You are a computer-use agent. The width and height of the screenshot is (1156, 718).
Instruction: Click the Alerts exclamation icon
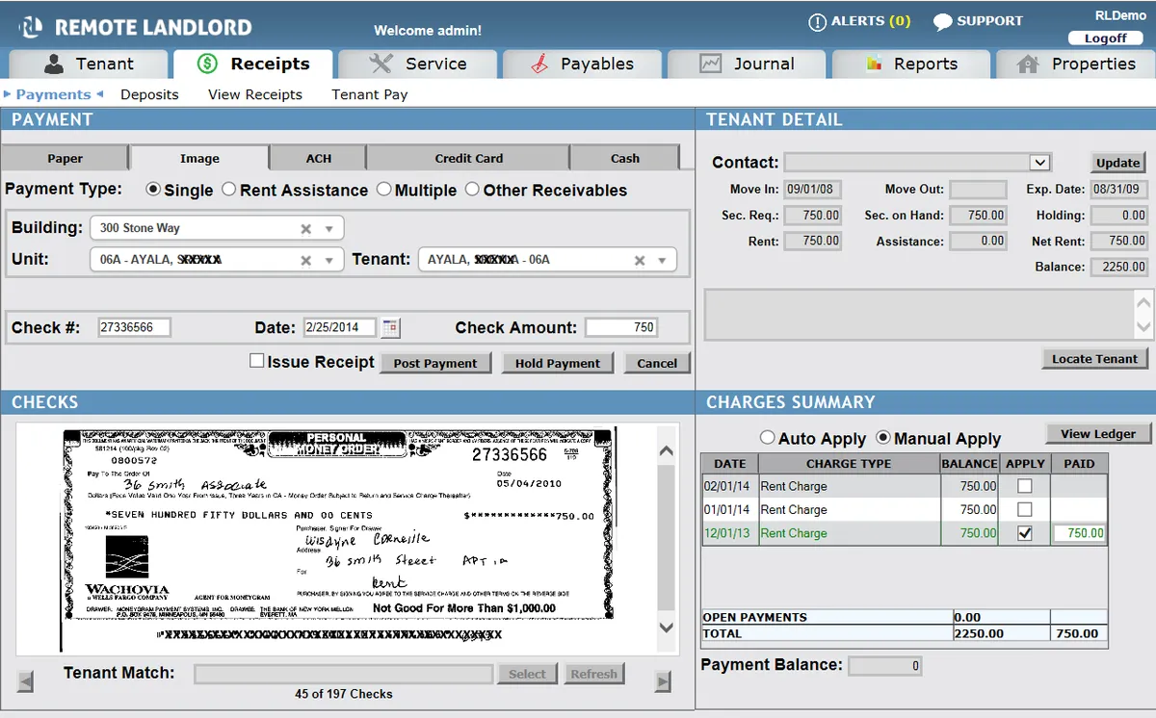click(817, 22)
